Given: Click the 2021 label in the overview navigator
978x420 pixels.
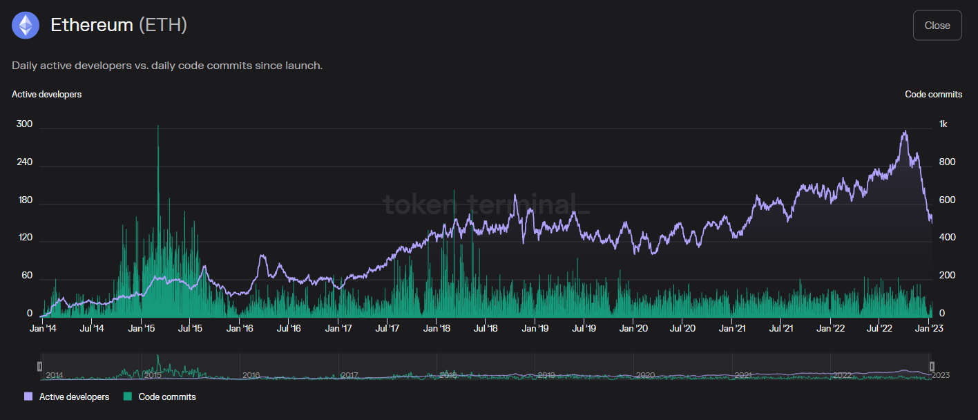Looking at the screenshot, I should click(743, 375).
